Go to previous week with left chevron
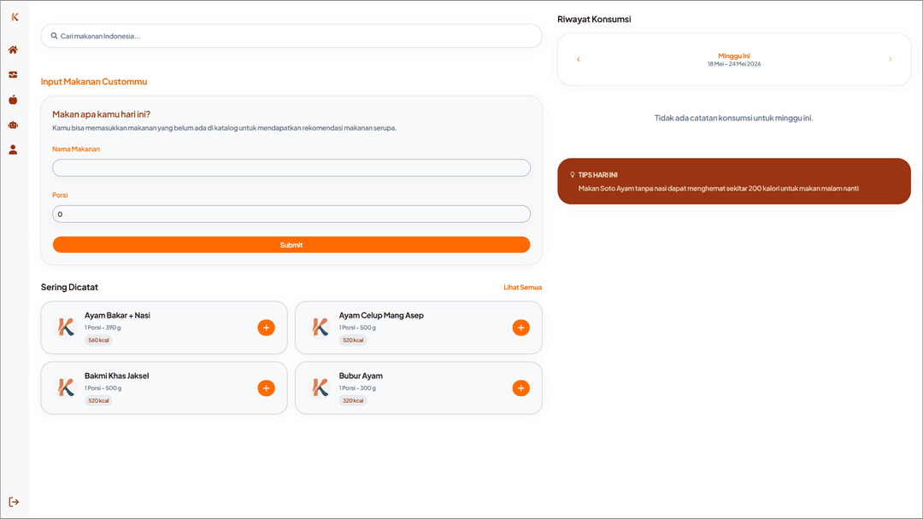Screen dimensions: 923x519 [578, 60]
